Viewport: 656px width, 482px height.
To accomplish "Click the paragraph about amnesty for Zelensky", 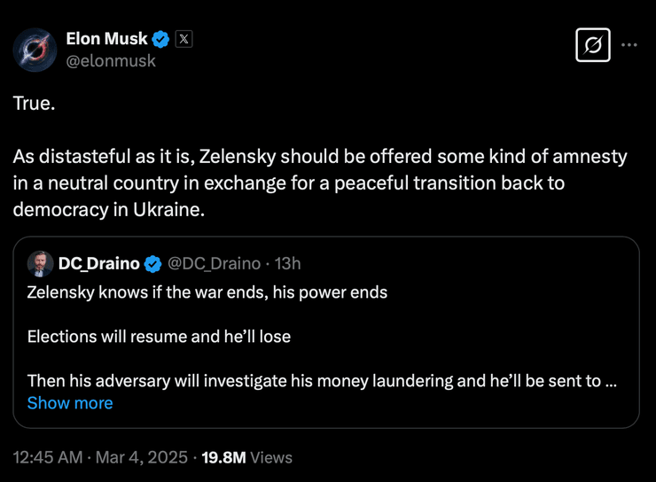I will click(319, 183).
